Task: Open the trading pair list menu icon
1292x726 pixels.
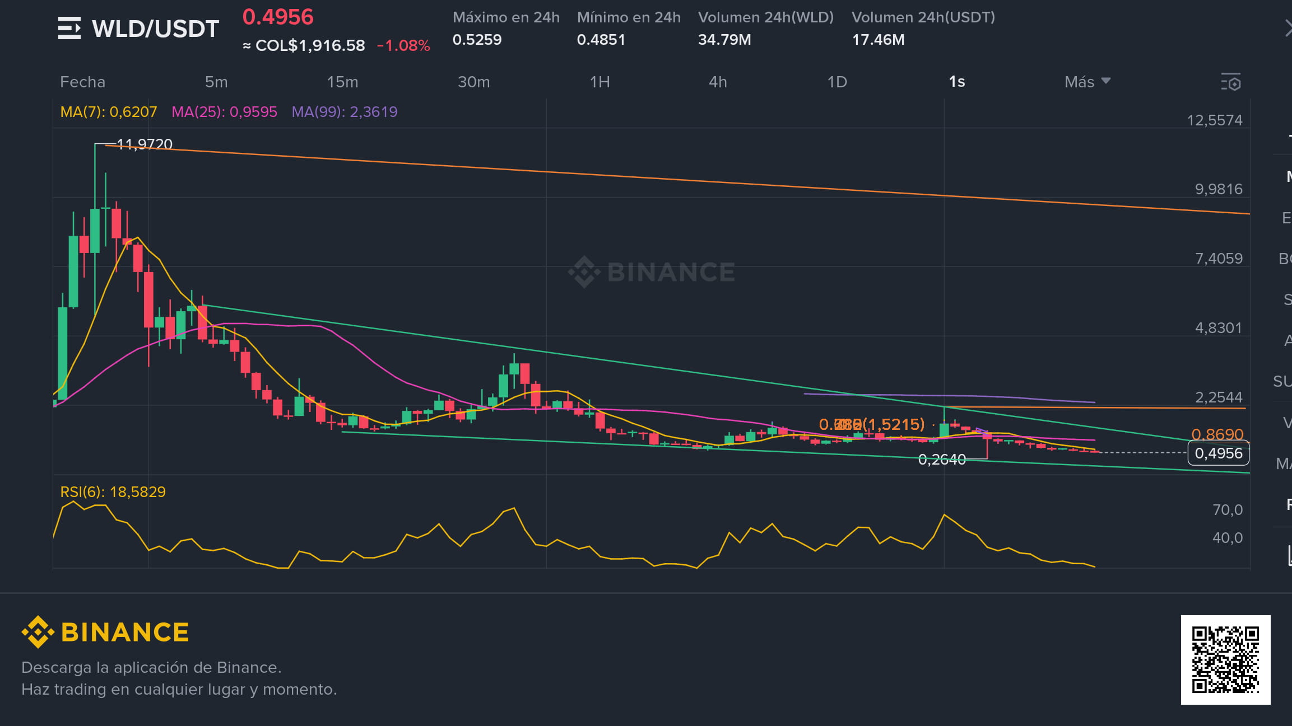Action: point(69,28)
